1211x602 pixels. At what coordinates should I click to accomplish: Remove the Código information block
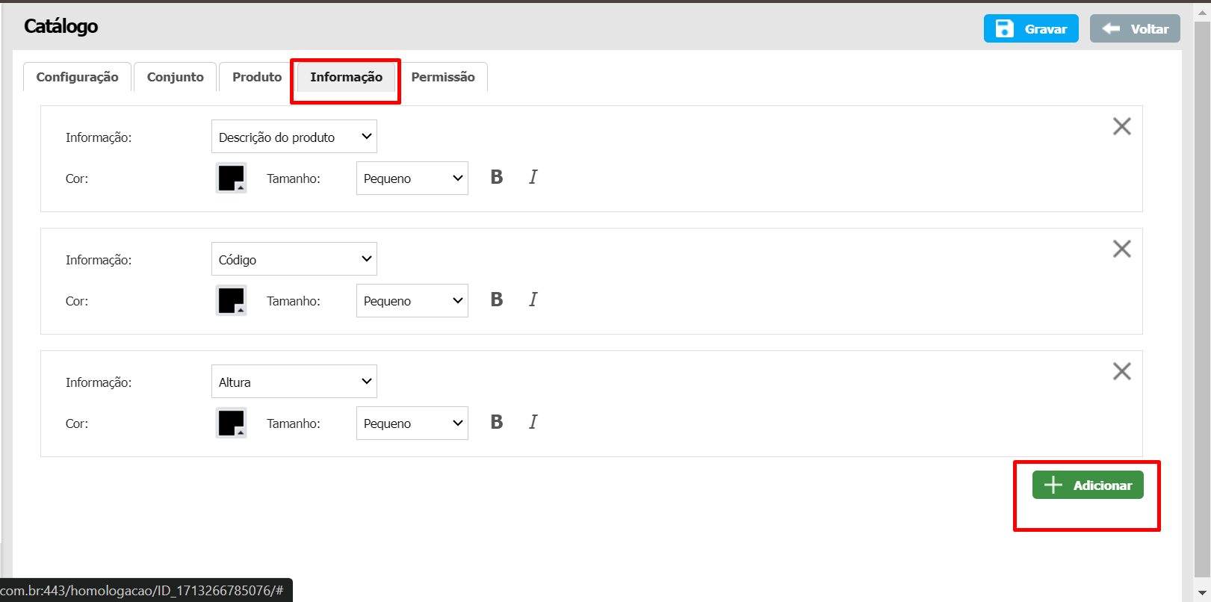click(x=1121, y=249)
